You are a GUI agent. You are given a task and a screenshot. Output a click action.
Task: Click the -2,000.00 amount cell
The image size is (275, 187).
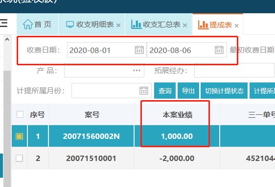177,158
